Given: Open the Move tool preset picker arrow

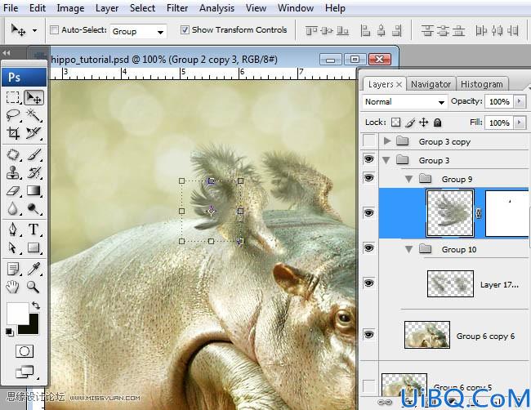Looking at the screenshot, I should [x=34, y=30].
